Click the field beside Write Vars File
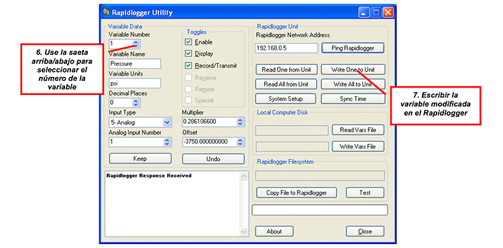 (292, 146)
